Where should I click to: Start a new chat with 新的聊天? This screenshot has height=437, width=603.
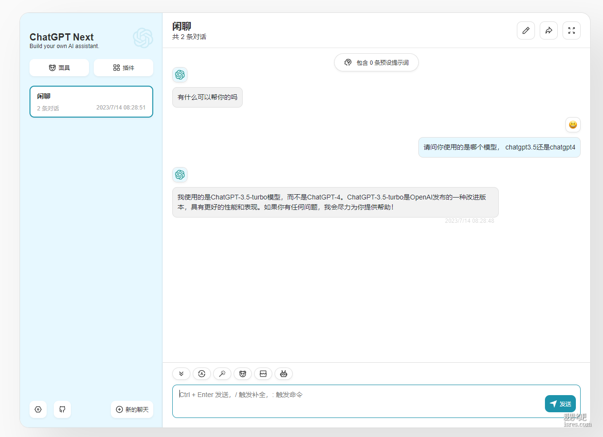coord(132,409)
